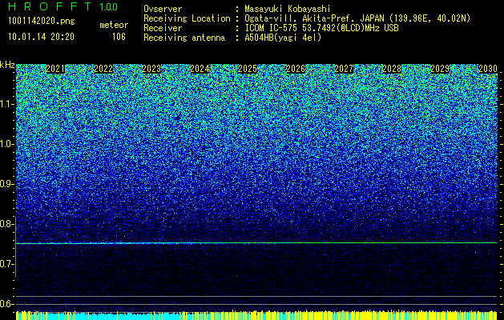Click the 1.0 kHz axis label
The height and width of the screenshot is (320, 504).
6,144
